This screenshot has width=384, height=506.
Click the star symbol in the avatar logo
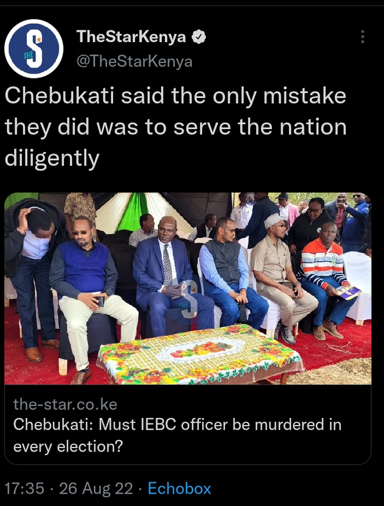[39, 39]
